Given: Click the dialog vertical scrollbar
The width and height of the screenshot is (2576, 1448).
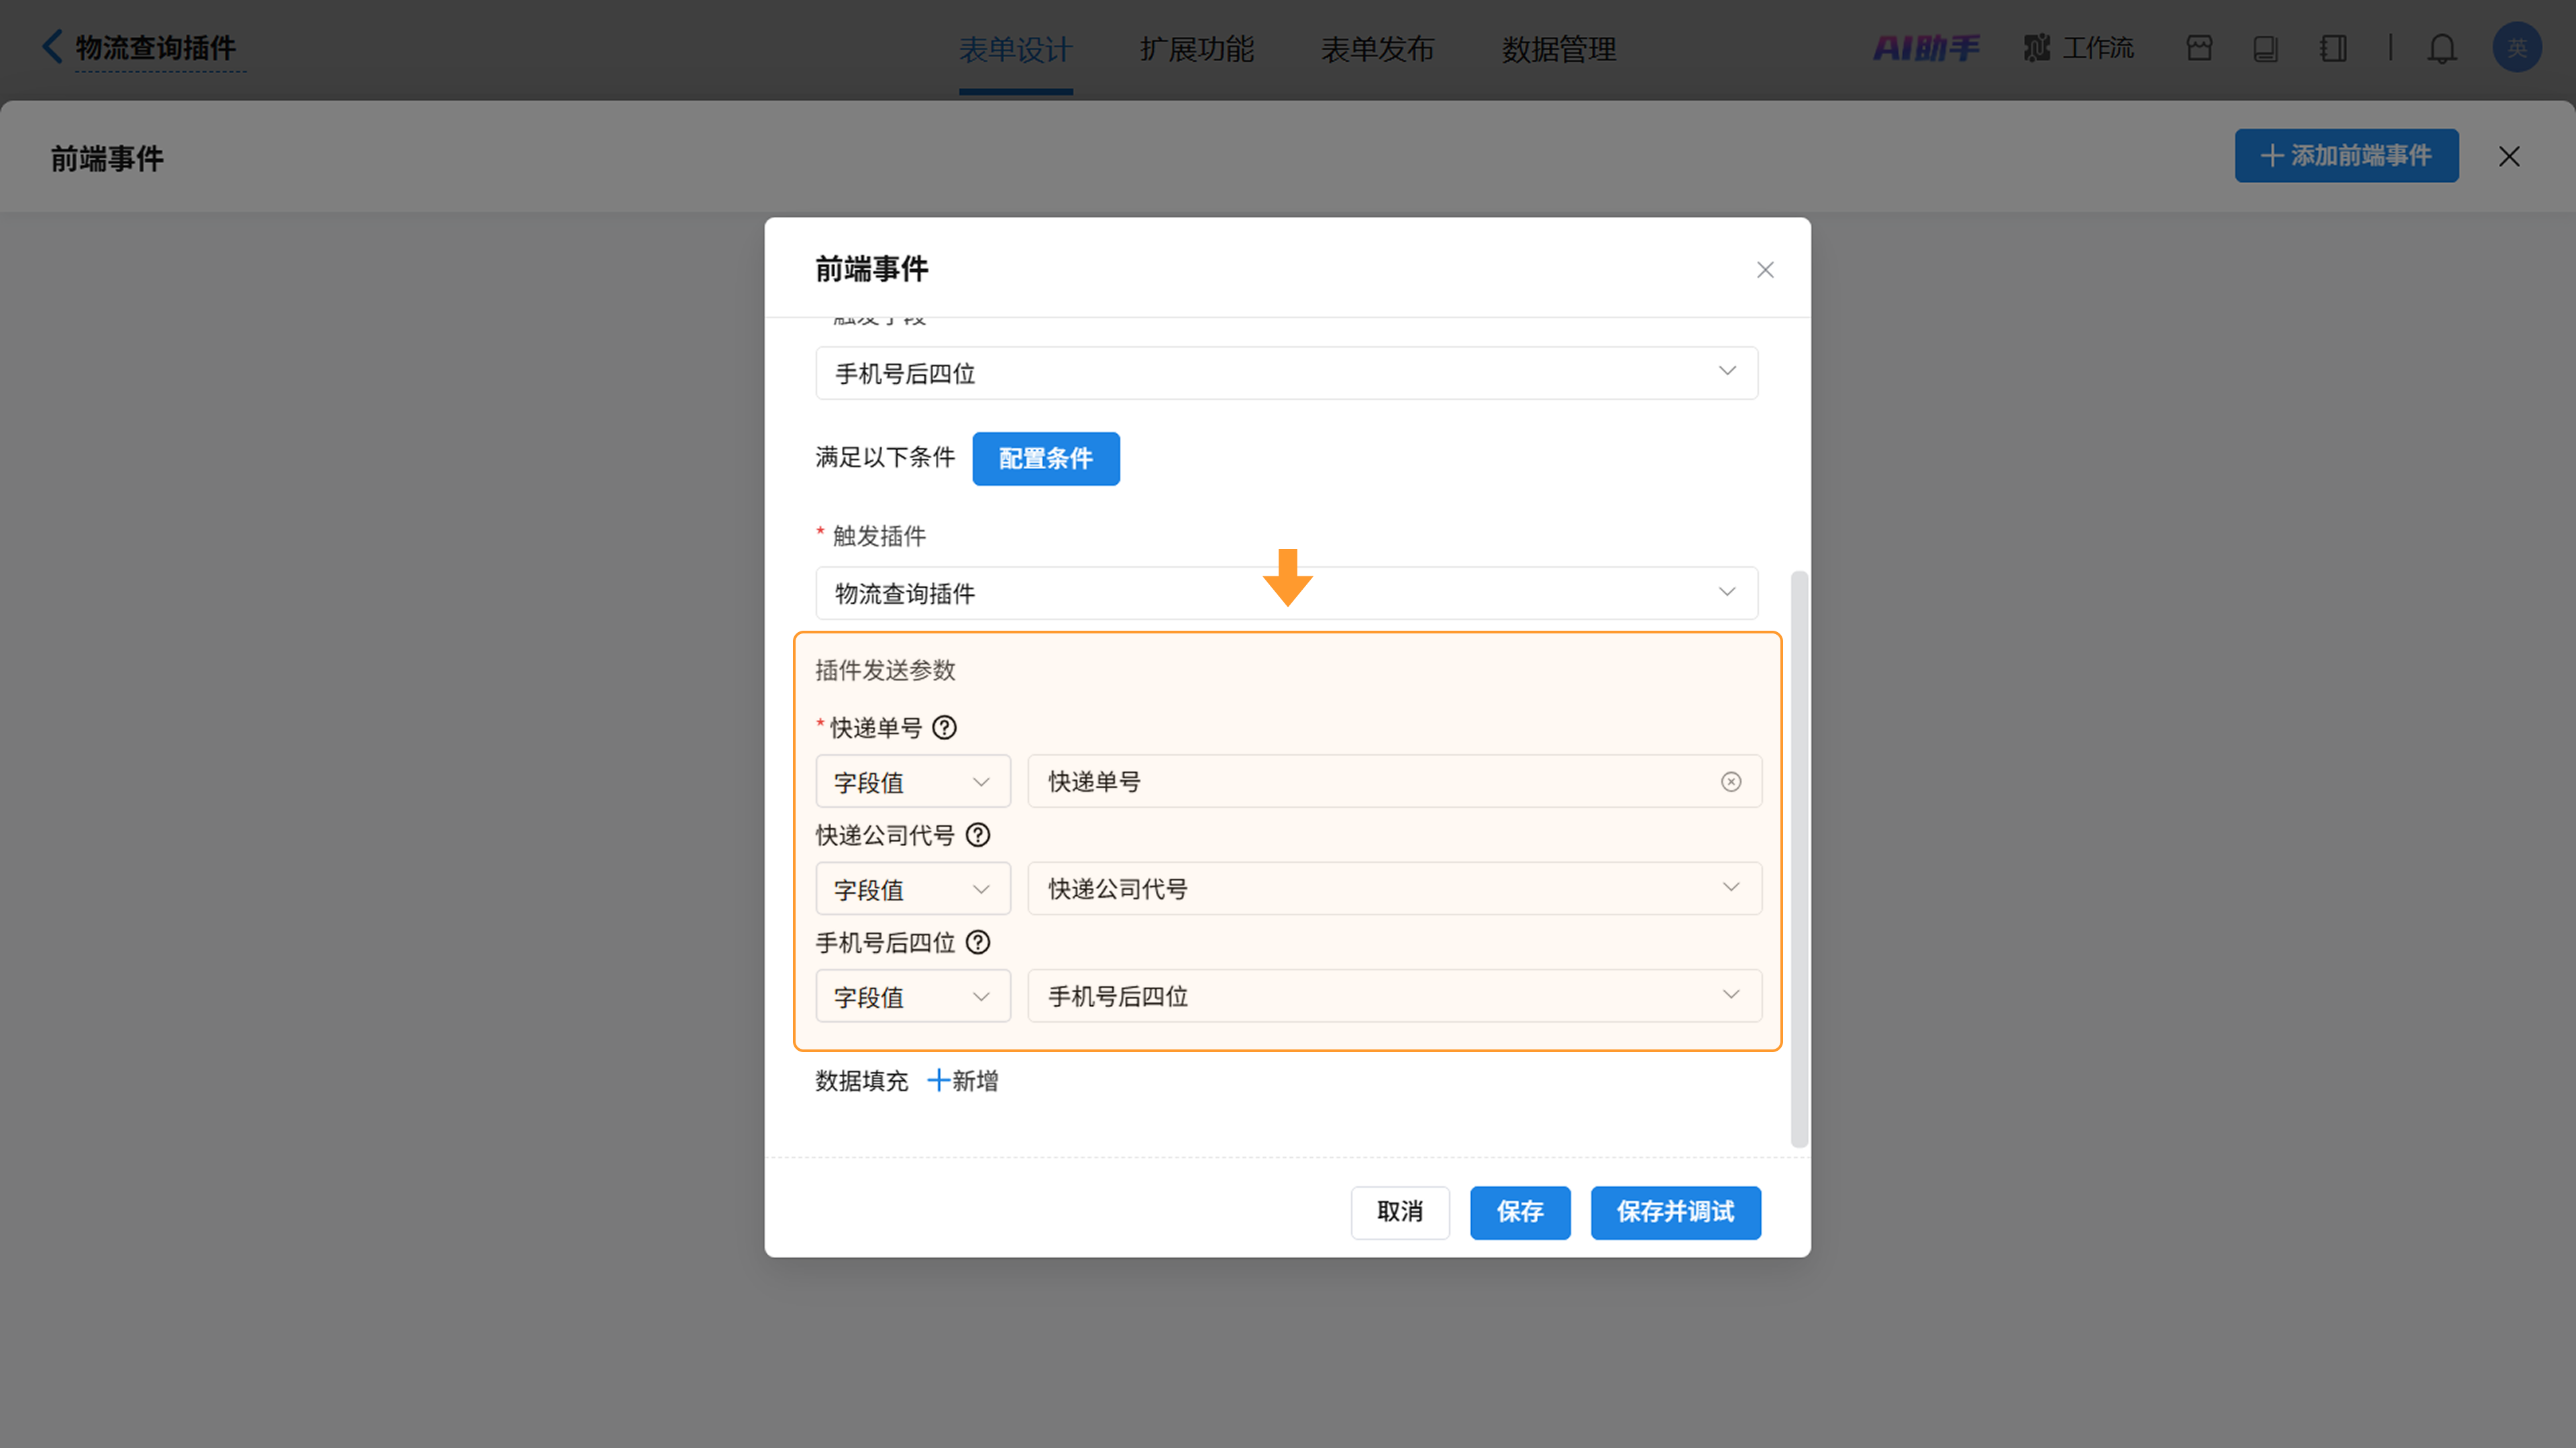Looking at the screenshot, I should pos(1799,859).
